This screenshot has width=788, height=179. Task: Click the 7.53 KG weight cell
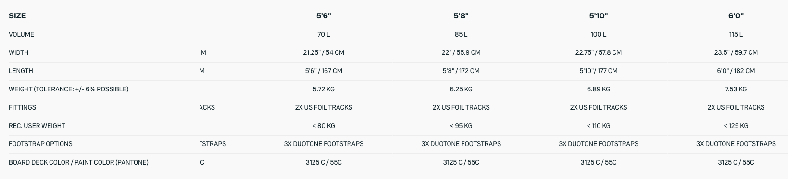coord(736,89)
